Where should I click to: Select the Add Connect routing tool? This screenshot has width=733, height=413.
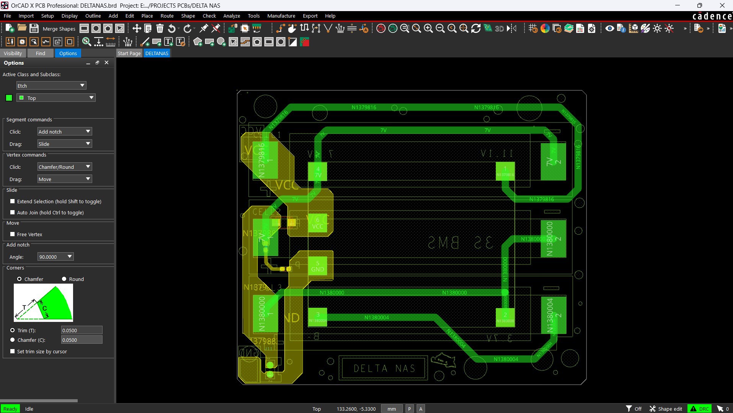click(280, 28)
